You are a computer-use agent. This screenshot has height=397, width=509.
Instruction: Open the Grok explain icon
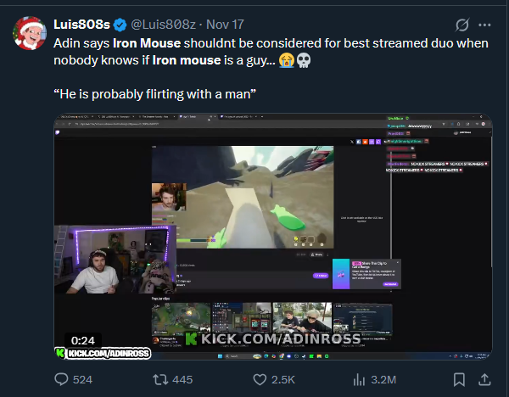[462, 25]
